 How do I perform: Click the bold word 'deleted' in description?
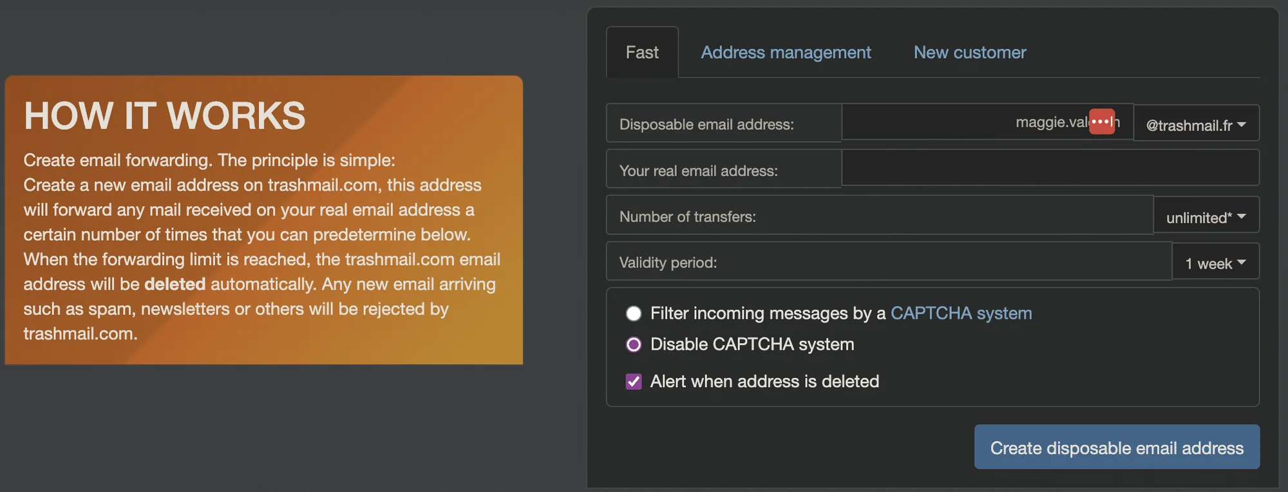click(x=175, y=284)
